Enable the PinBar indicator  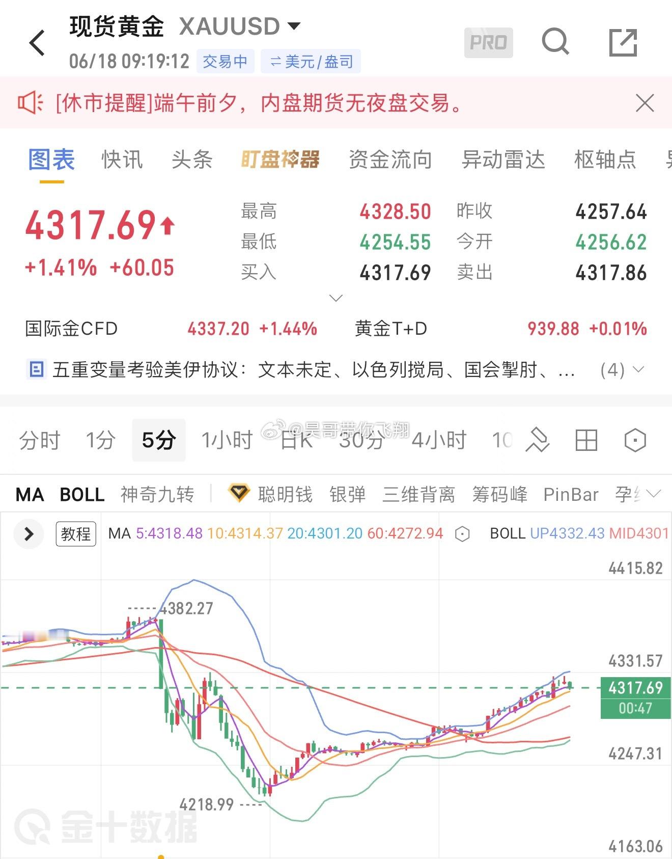[x=571, y=495]
